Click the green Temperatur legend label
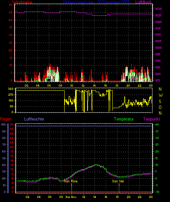The image size is (170, 202). pos(124,119)
